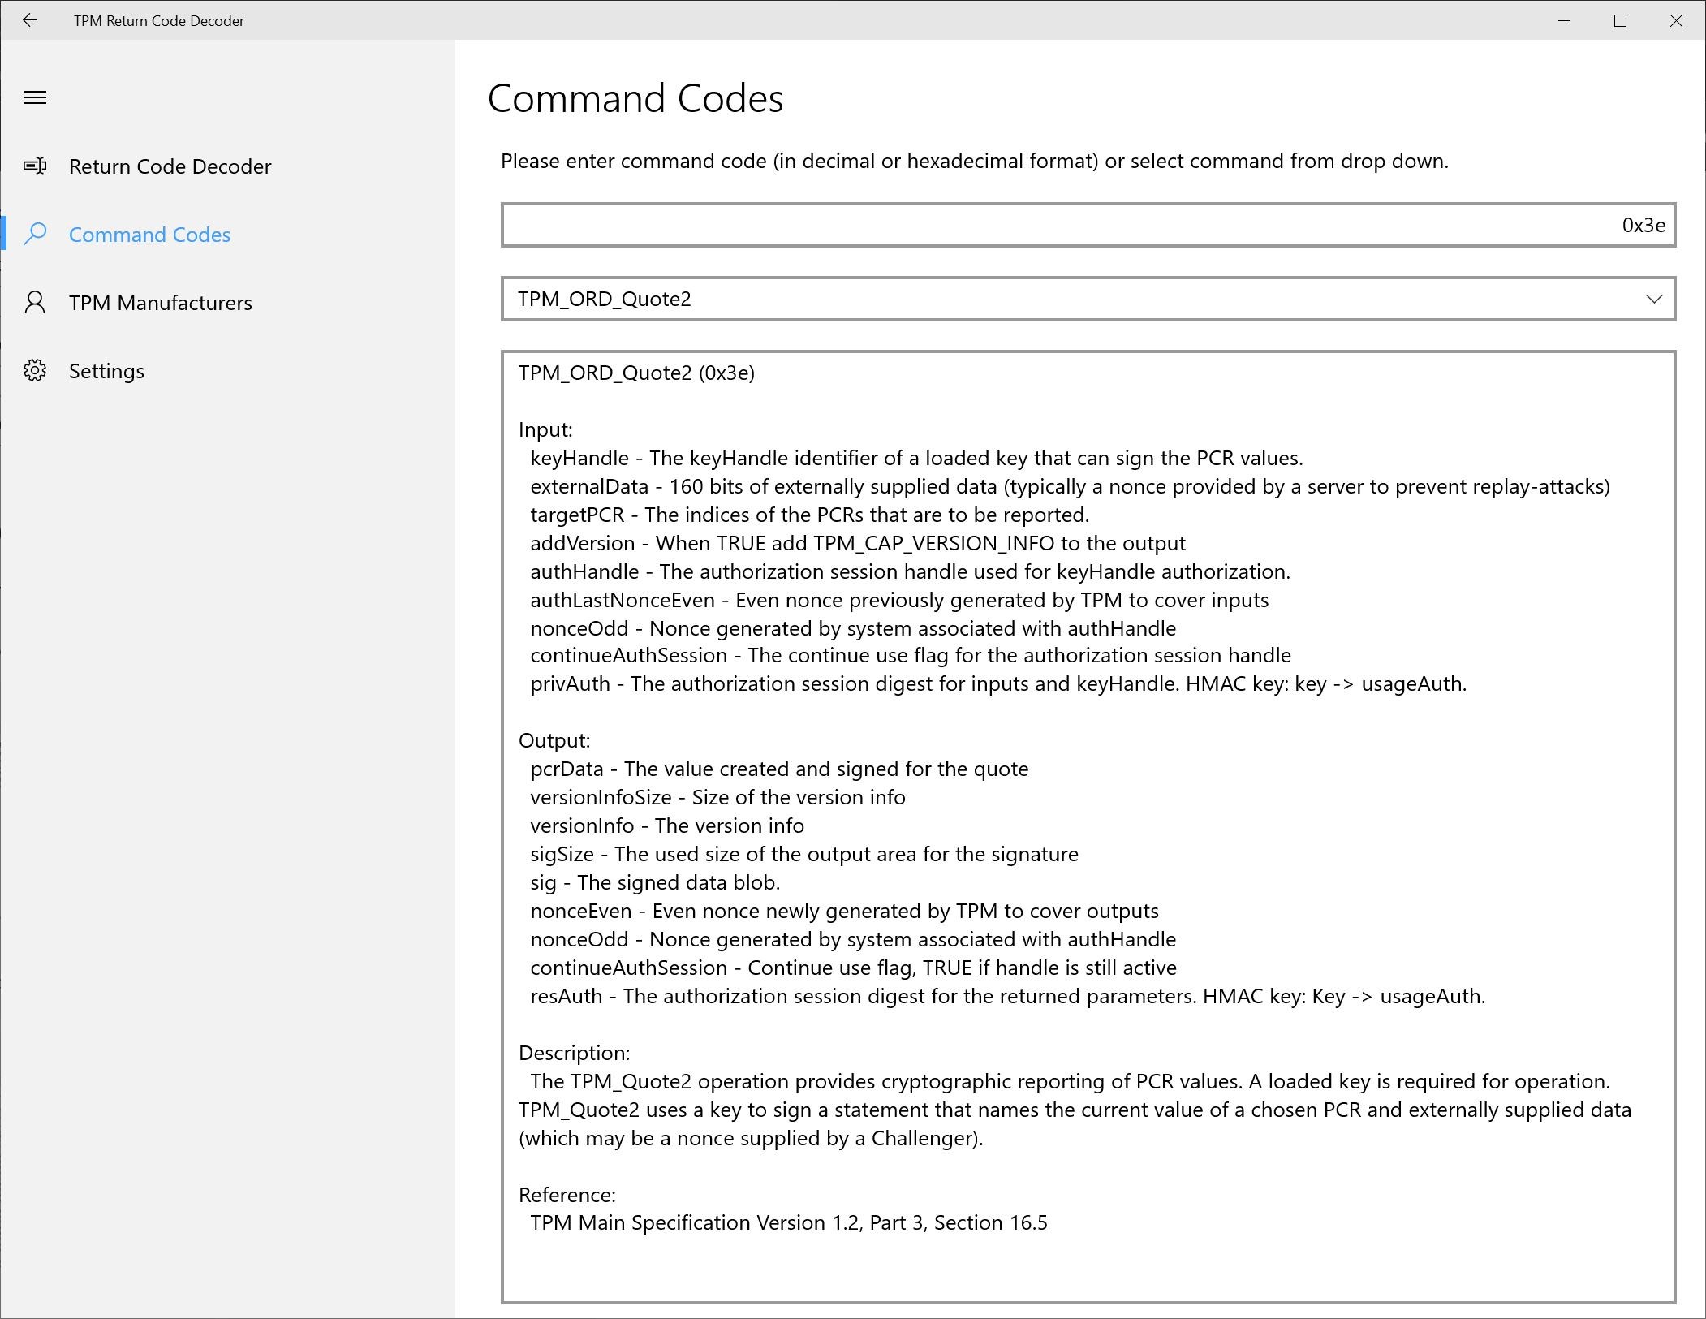Click the Settings gear icon
The image size is (1706, 1319).
(x=35, y=371)
